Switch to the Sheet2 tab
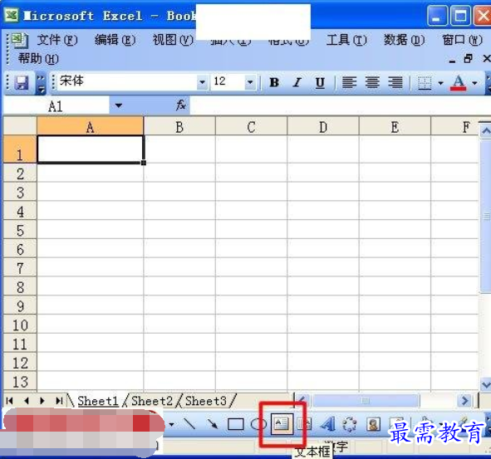Viewport: 491px width, 459px height. 152,401
